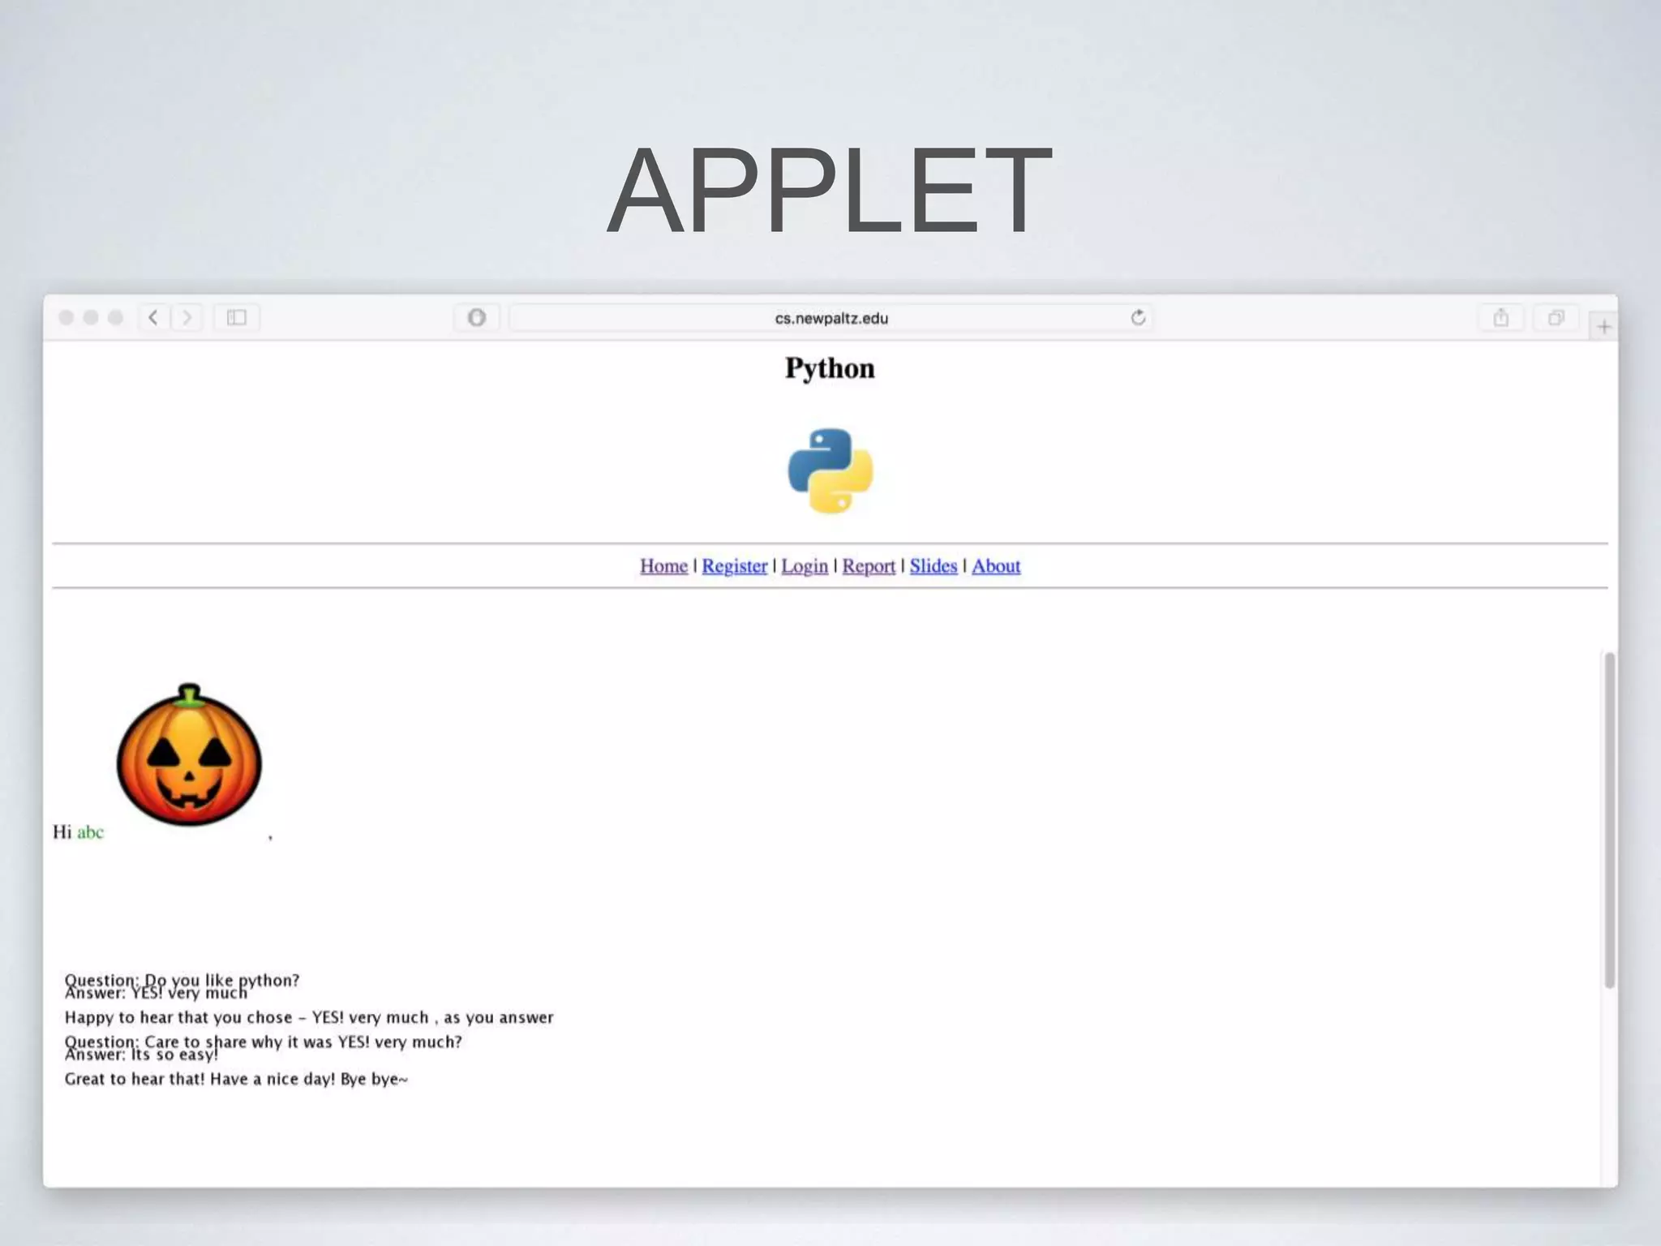Open the Share menu icon

tap(1501, 317)
